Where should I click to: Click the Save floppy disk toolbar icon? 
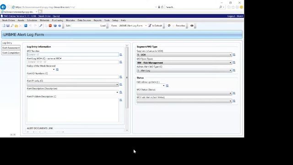pos(8,26)
